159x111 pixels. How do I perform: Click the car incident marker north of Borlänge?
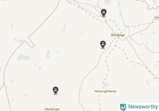pos(104,12)
